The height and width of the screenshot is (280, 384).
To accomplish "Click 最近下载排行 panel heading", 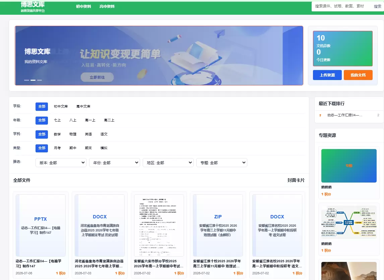I will click(331, 103).
